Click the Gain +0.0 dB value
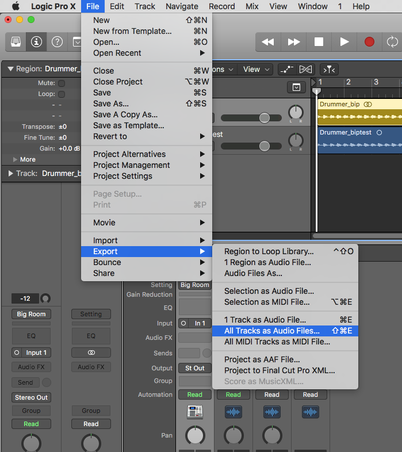Viewport: 402px width, 452px height. [x=69, y=149]
